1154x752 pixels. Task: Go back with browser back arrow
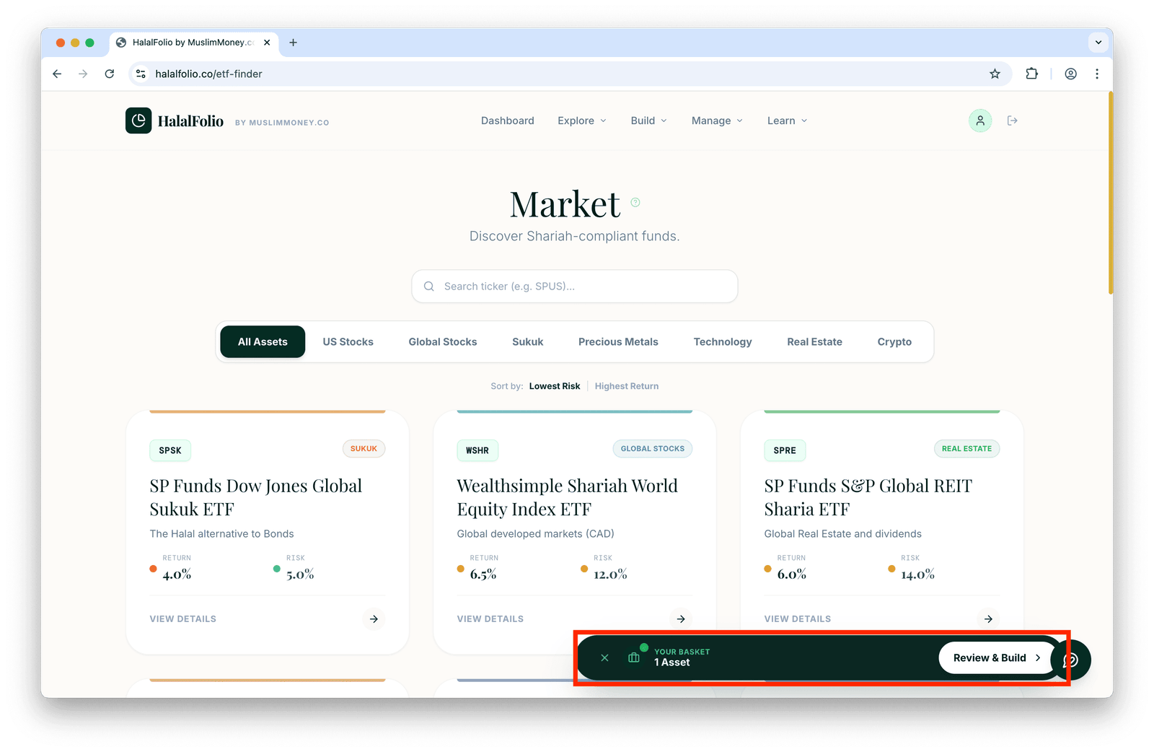point(57,74)
